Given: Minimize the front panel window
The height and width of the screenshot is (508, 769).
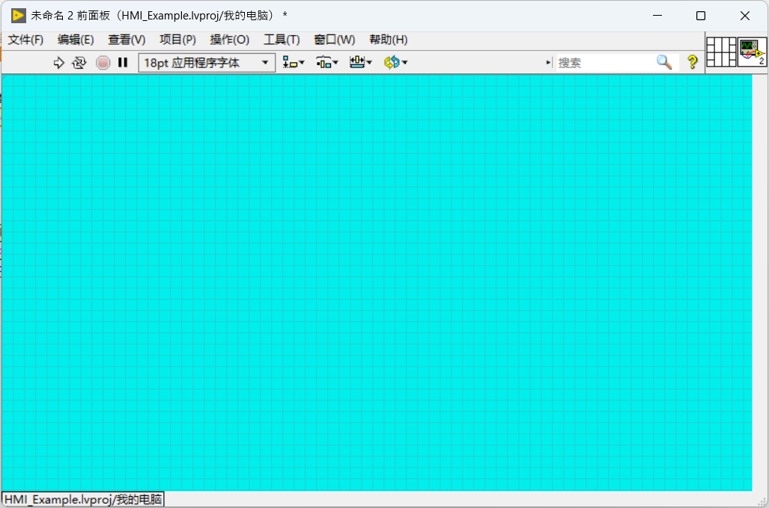Looking at the screenshot, I should pos(657,16).
